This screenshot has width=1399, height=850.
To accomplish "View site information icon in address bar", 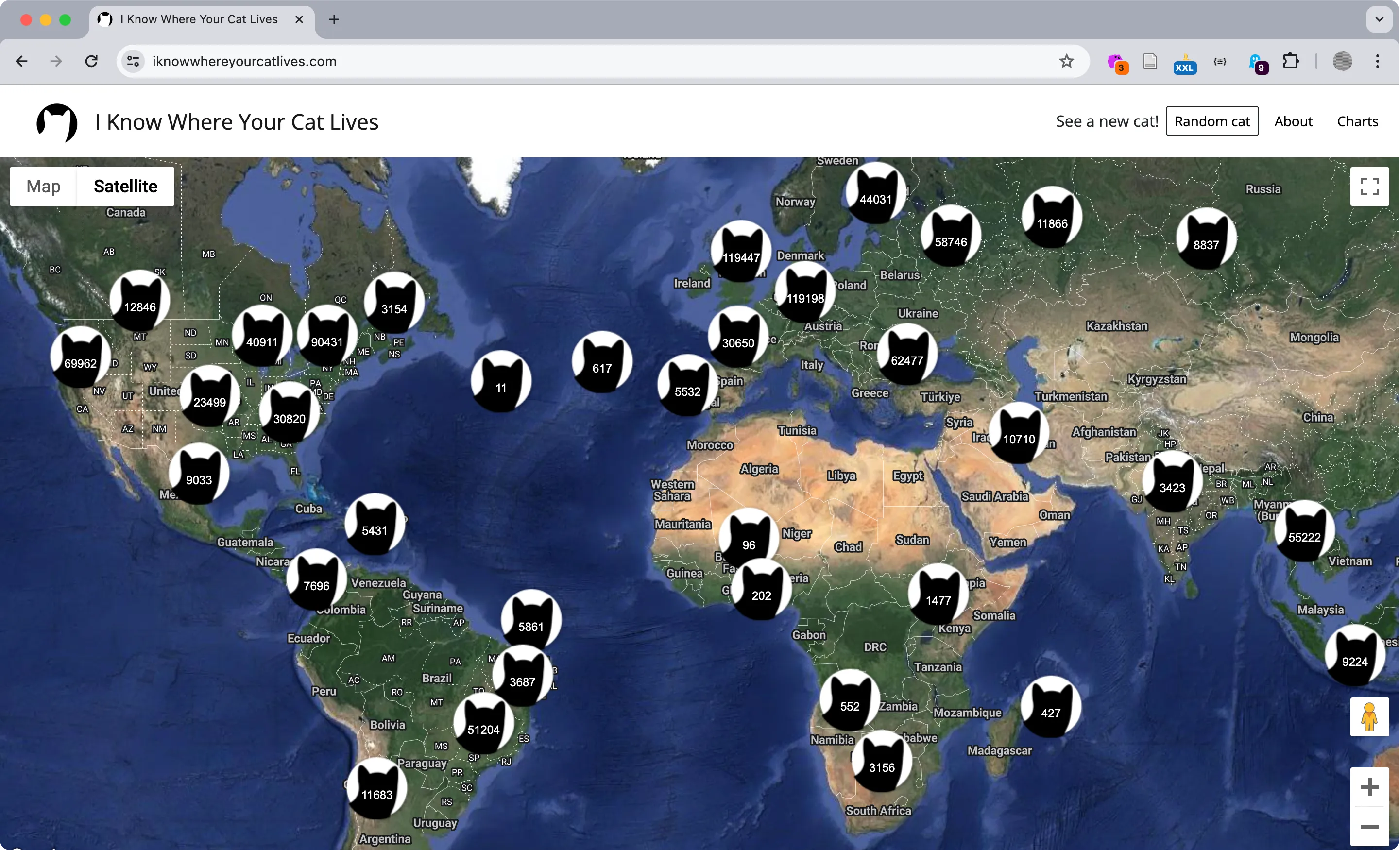I will 133,61.
